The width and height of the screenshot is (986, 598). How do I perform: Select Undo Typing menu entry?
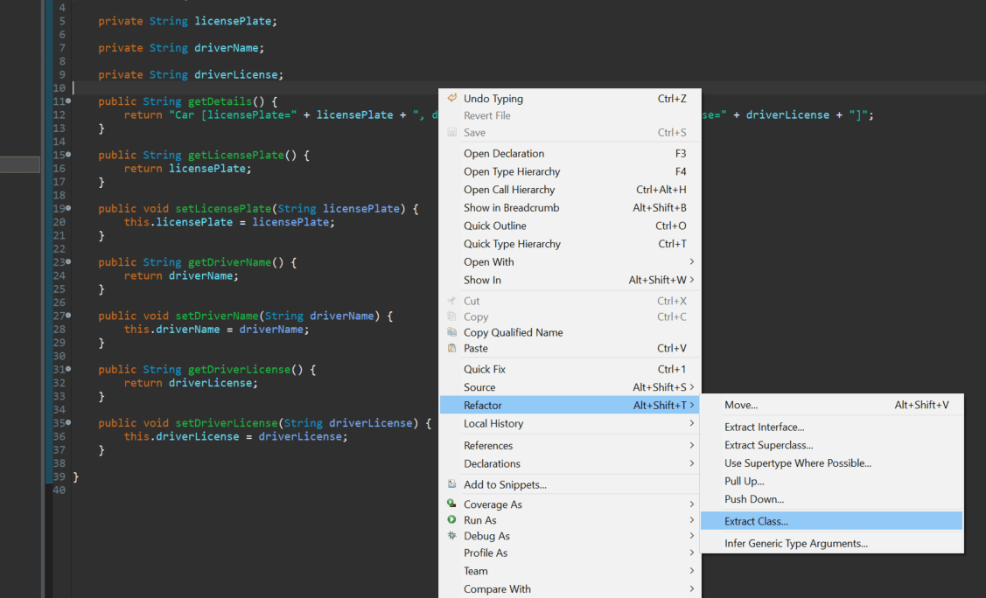click(x=570, y=99)
